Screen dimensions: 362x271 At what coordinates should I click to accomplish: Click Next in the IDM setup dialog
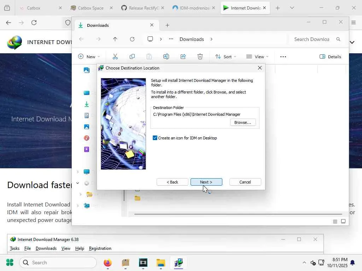206,182
